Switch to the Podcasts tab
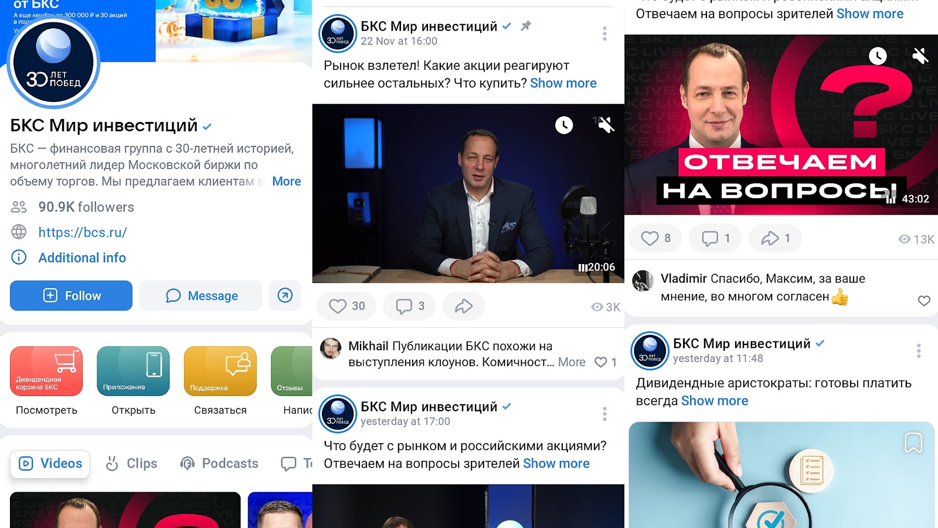Image resolution: width=938 pixels, height=528 pixels. point(219,463)
